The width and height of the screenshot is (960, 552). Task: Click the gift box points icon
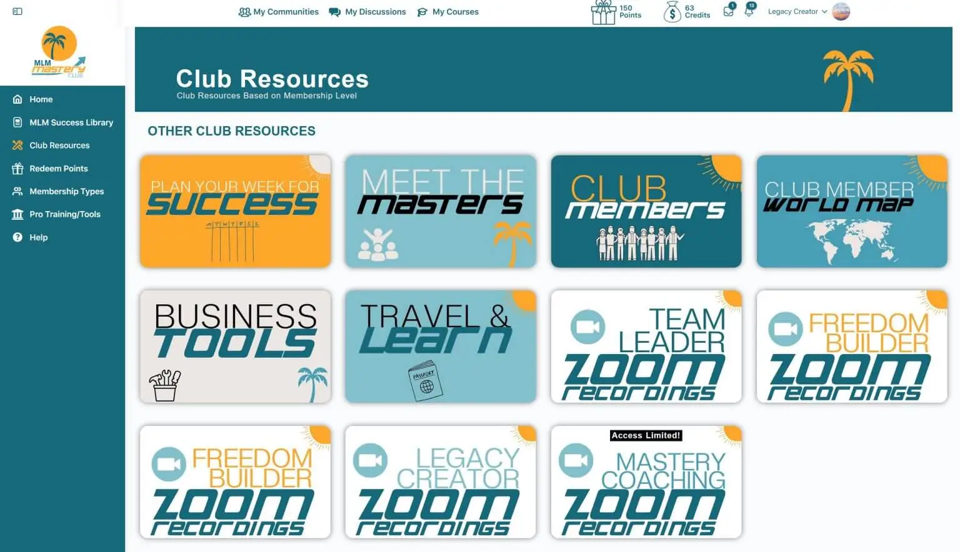pyautogui.click(x=603, y=12)
